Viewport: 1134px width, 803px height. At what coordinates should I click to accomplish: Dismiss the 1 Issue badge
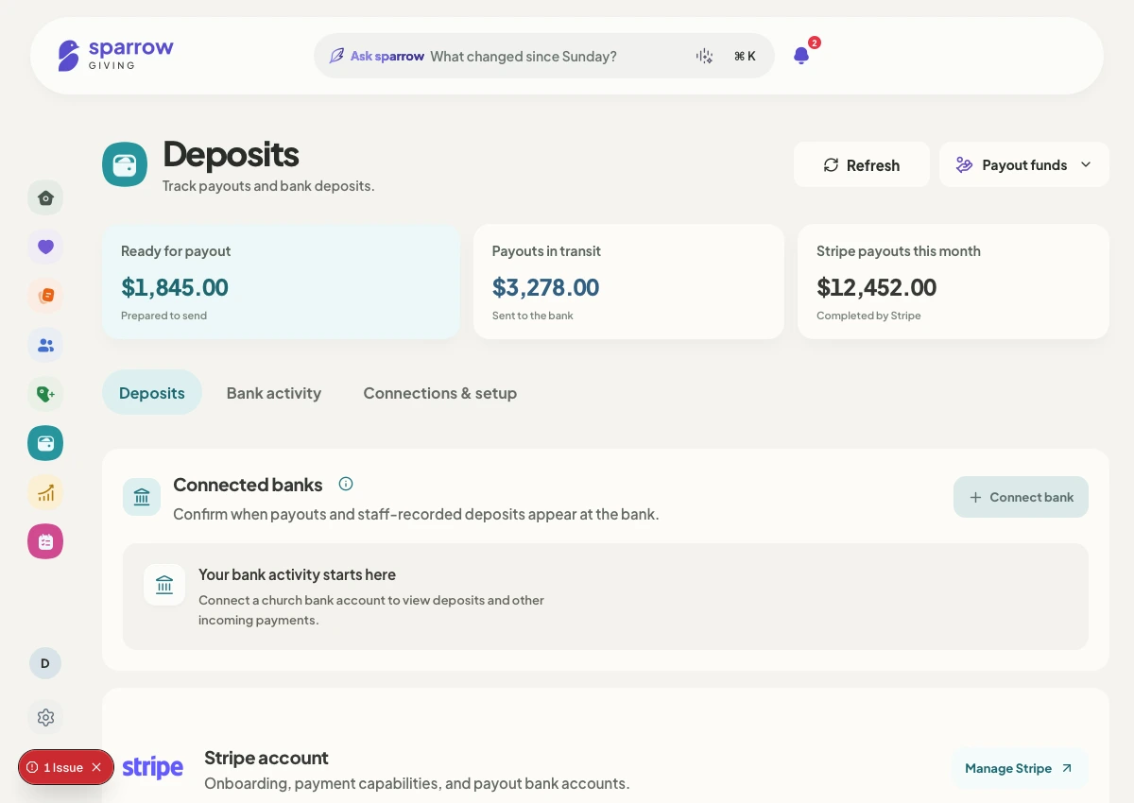96,767
